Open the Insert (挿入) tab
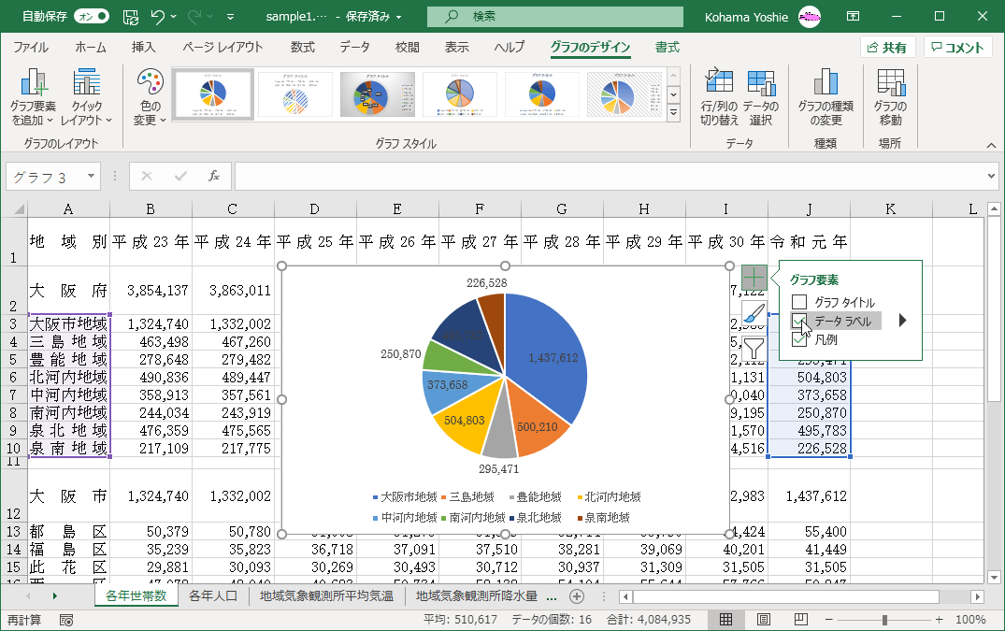Image resolution: width=1005 pixels, height=631 pixels. [143, 48]
